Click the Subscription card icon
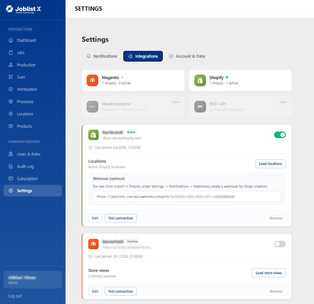 tap(11, 179)
